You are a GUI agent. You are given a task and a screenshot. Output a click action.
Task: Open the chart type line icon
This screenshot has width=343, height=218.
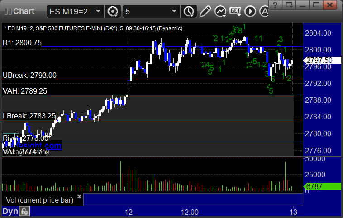click(220, 11)
